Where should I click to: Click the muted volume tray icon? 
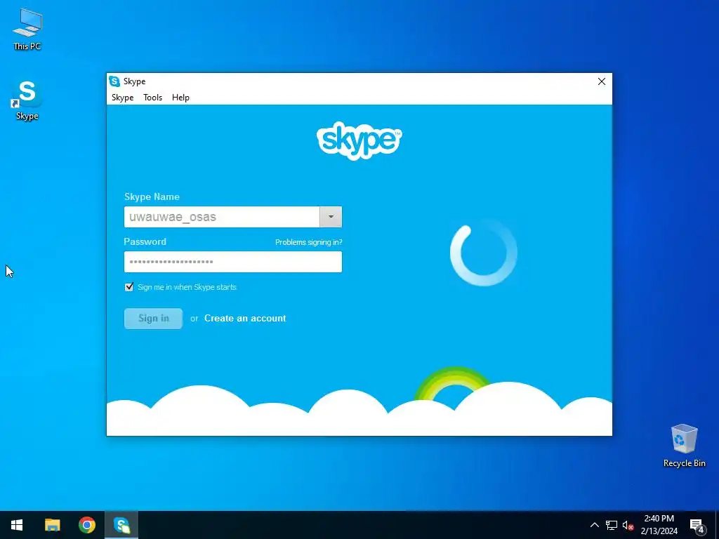(x=628, y=525)
